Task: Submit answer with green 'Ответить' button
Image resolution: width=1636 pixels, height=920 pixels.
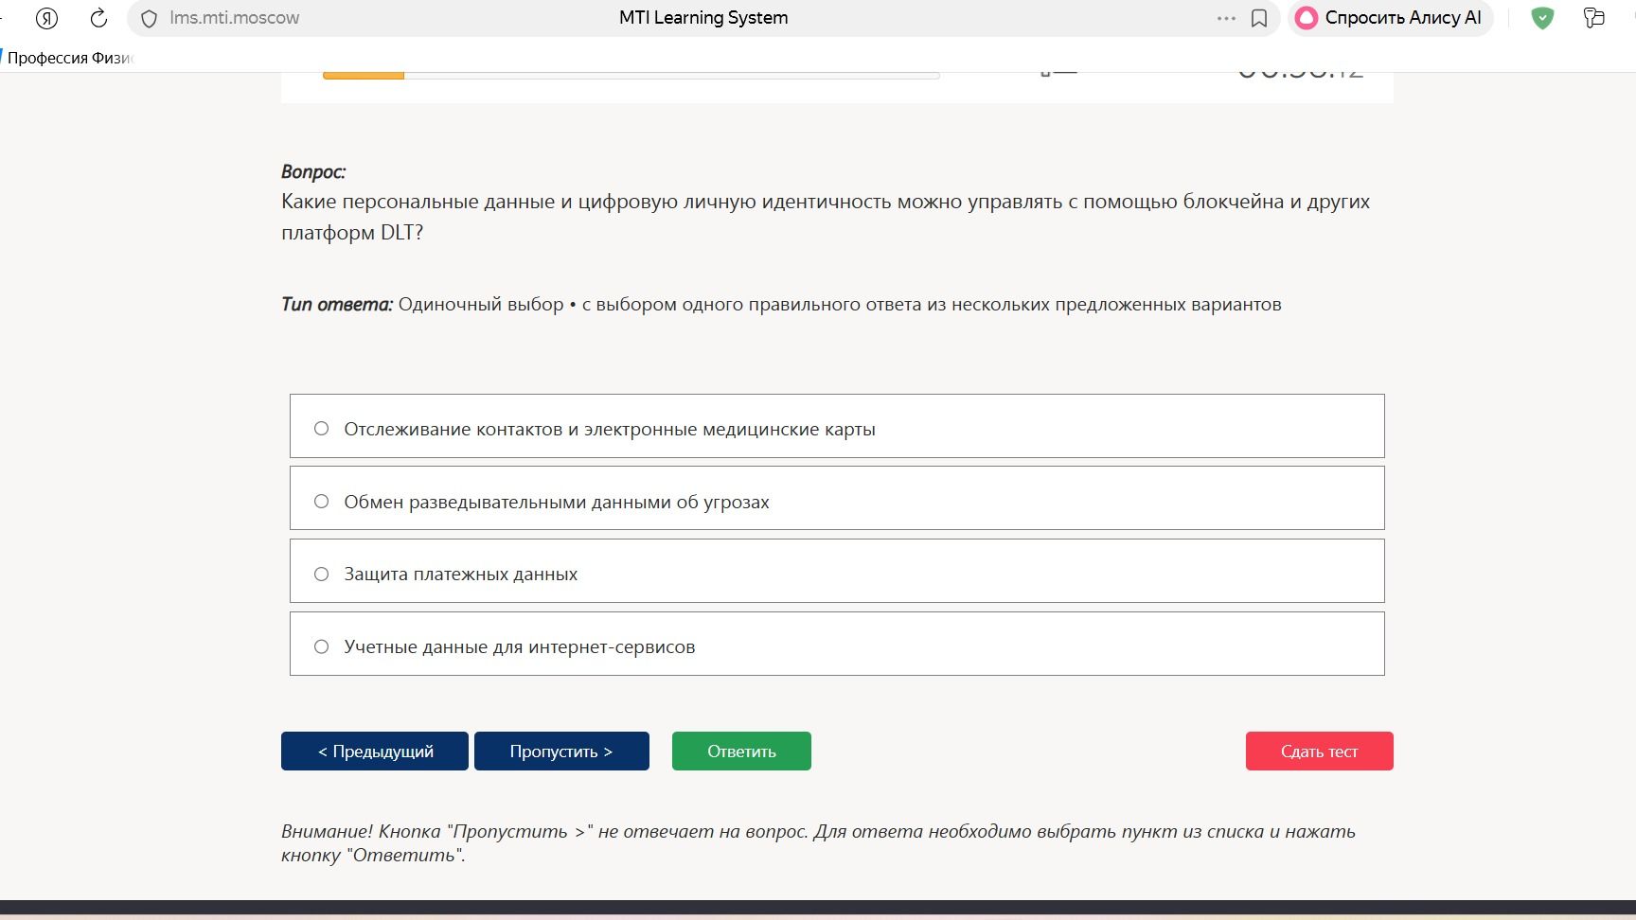Action: tap(741, 751)
